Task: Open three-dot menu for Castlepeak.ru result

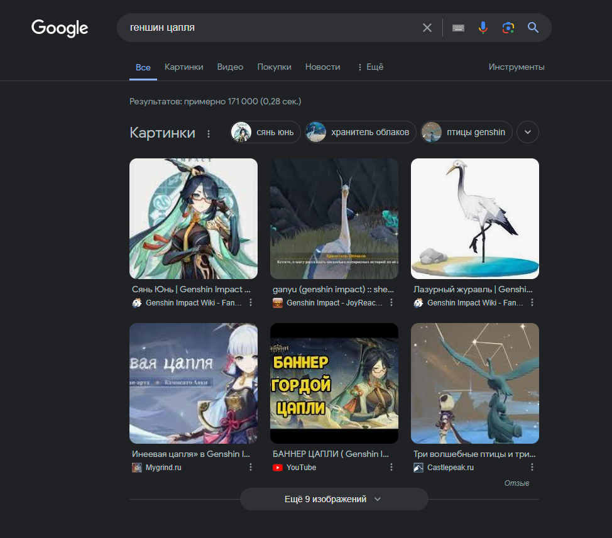Action: 532,468
